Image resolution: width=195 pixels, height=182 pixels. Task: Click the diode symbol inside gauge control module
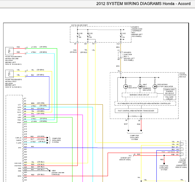coord(123,78)
